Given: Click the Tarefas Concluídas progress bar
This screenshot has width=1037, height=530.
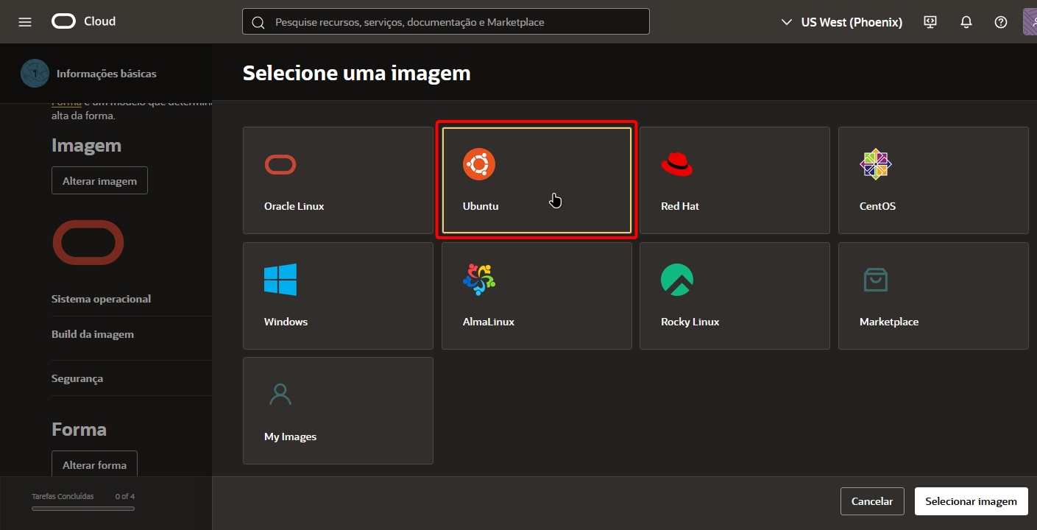Looking at the screenshot, I should (83, 508).
